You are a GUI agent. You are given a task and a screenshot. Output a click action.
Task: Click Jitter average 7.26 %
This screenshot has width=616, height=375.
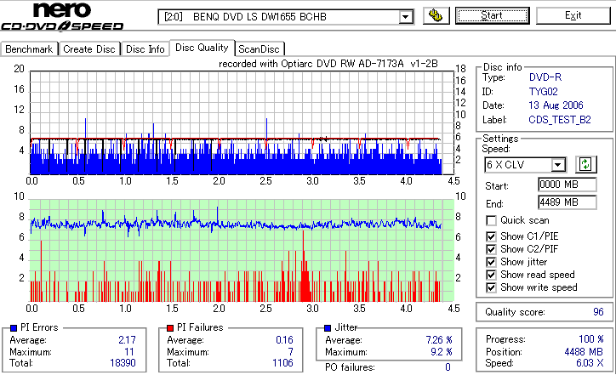[439, 340]
